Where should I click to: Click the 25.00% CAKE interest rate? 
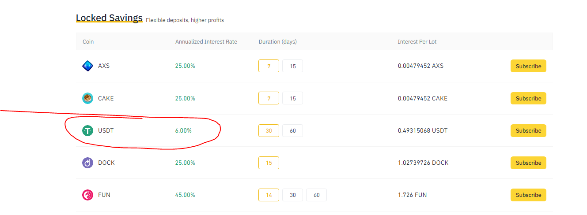185,98
